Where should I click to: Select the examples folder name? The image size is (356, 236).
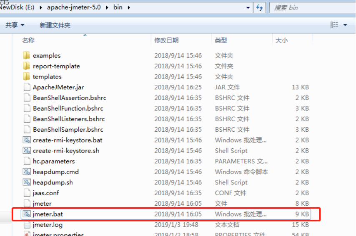tap(47, 55)
